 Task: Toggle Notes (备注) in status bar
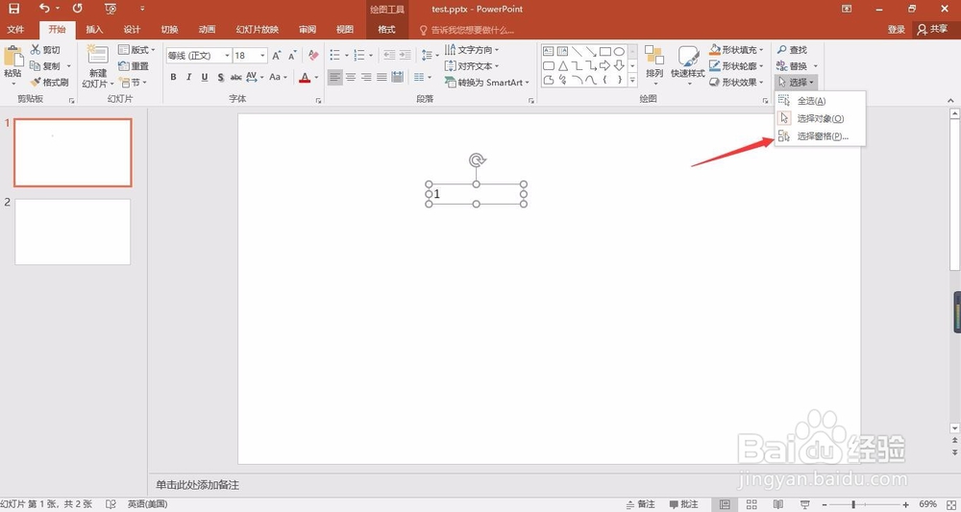pyautogui.click(x=640, y=504)
